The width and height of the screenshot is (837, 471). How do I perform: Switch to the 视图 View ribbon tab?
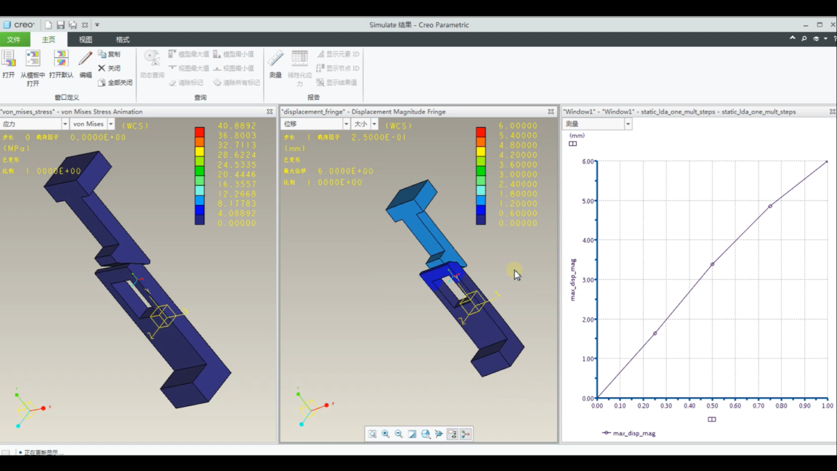(x=85, y=40)
